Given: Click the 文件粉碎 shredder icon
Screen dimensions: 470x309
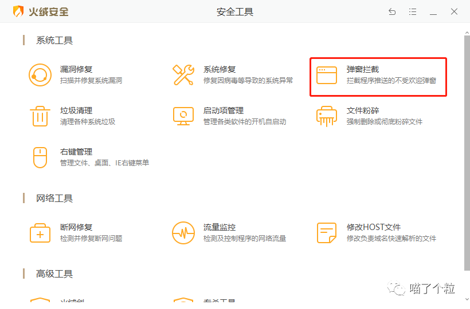Looking at the screenshot, I should point(327,116).
